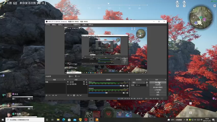
Task: Click the Properties gear button above sources
Action: coord(71,76)
